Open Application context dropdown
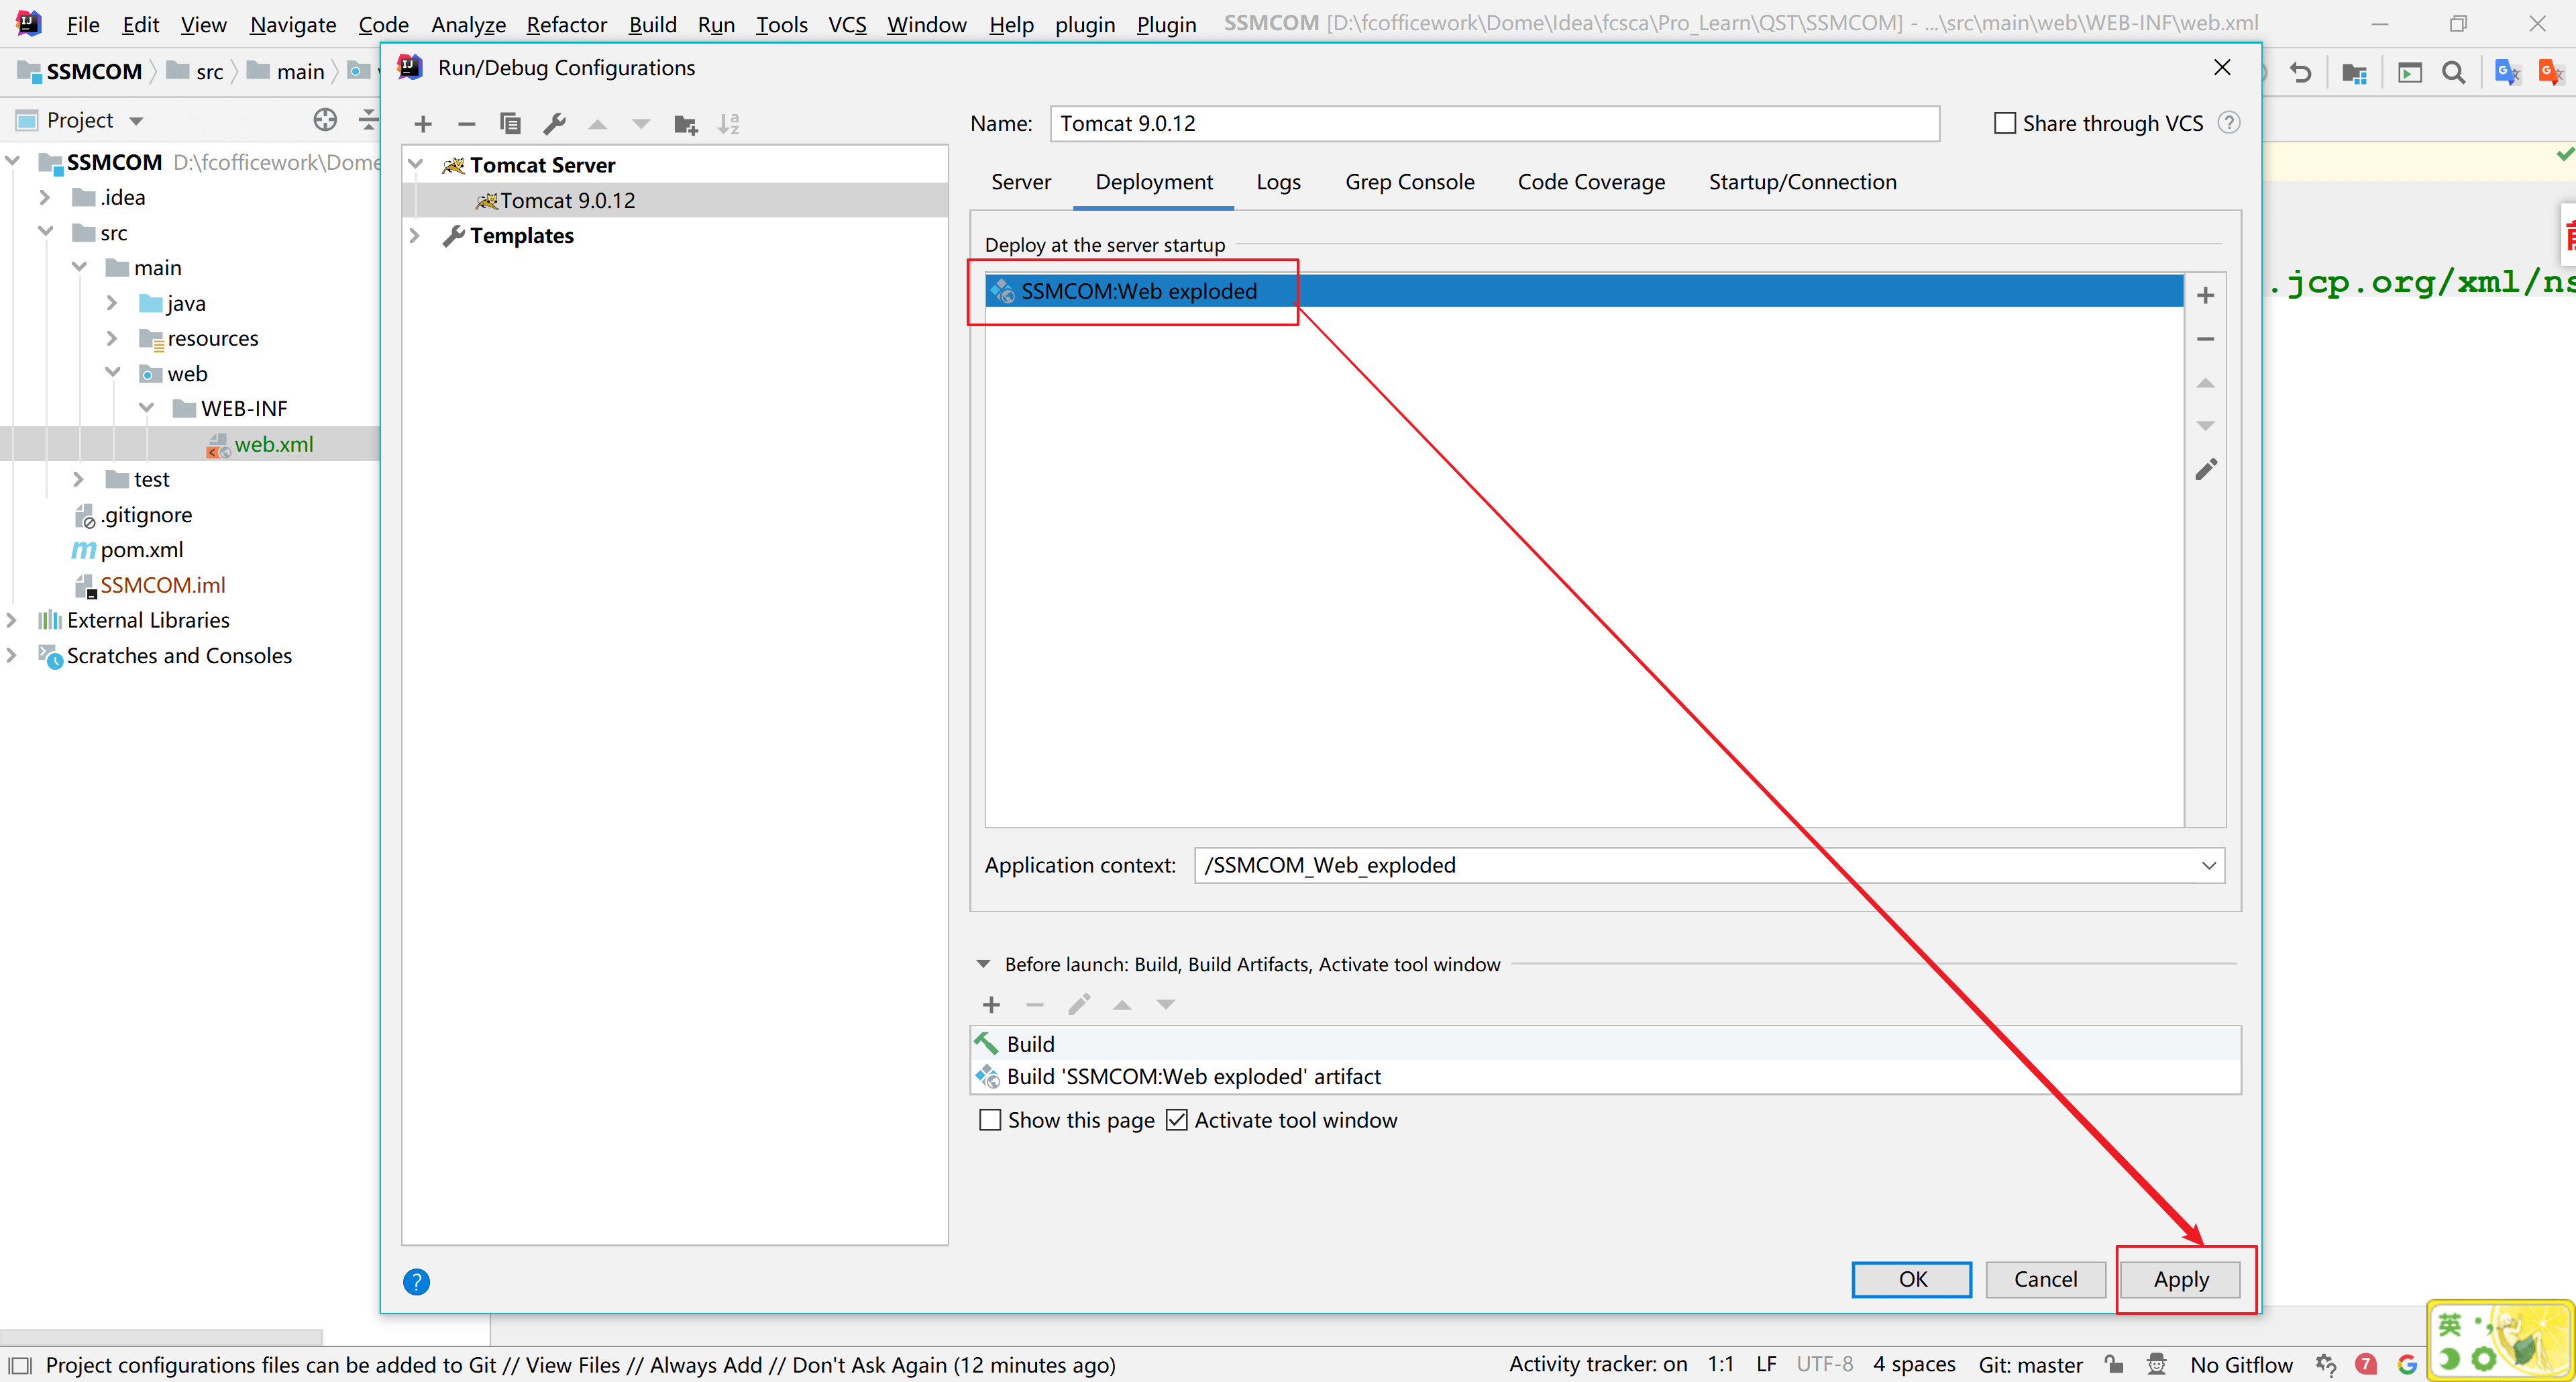 (2208, 866)
